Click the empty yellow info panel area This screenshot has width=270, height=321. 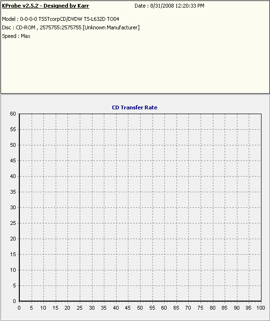pyautogui.click(x=135, y=65)
